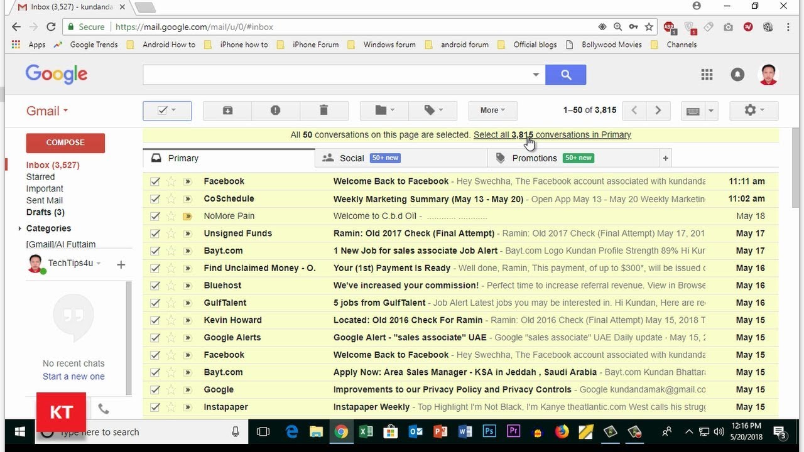Bookmark this page with the star icon
The width and height of the screenshot is (804, 452).
(x=649, y=27)
